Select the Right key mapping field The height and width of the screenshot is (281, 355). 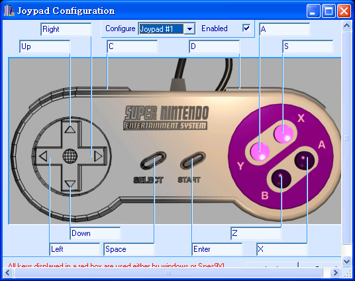[x=66, y=29]
